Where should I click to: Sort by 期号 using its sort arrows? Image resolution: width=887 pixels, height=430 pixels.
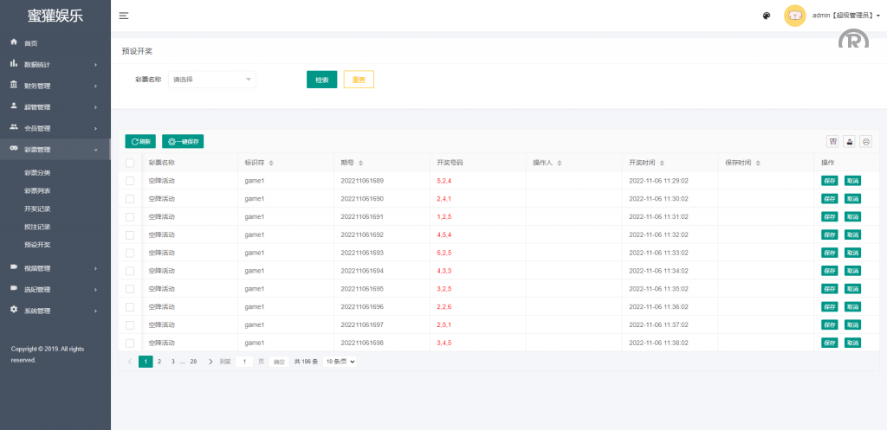(361, 163)
